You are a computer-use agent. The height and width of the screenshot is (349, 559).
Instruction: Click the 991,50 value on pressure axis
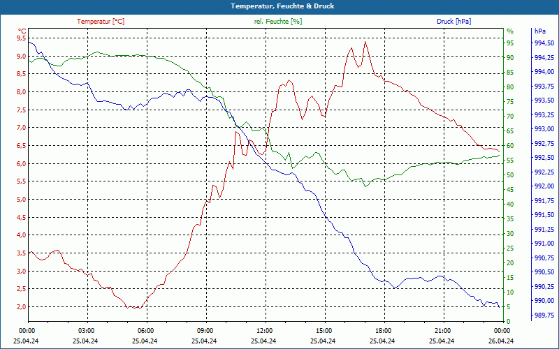pyautogui.click(x=544, y=215)
